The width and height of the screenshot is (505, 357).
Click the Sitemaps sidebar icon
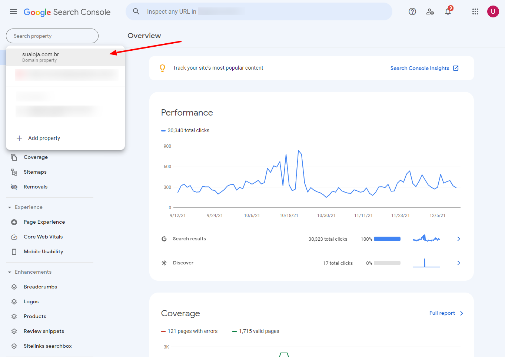coord(14,172)
